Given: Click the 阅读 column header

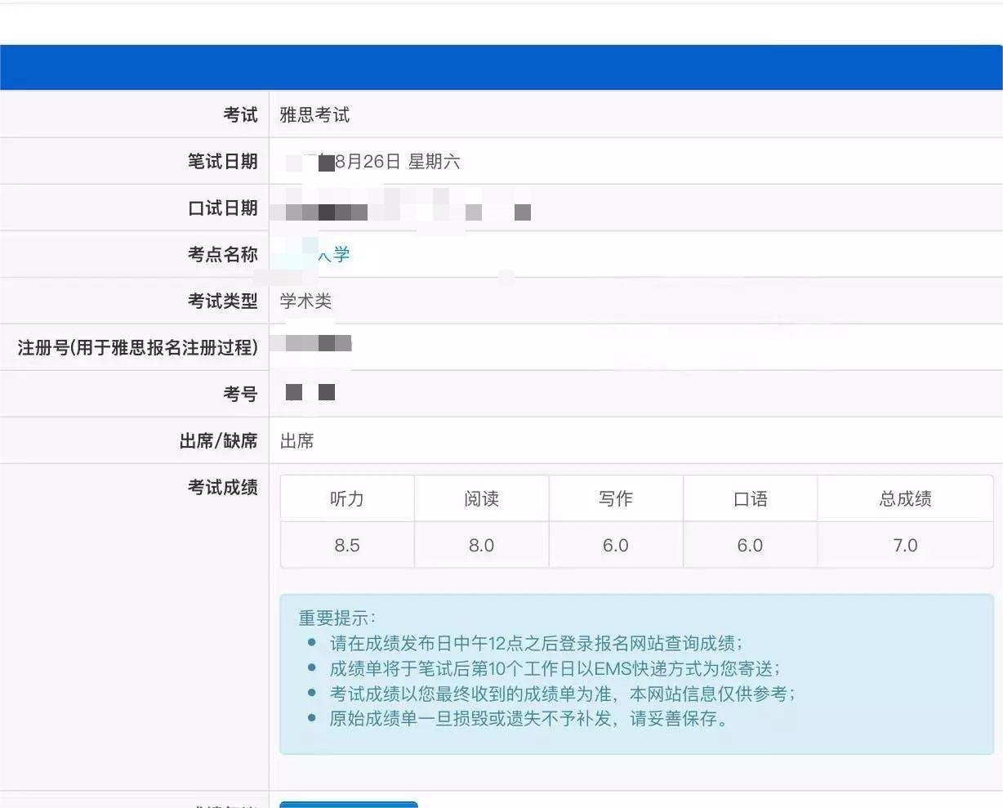Looking at the screenshot, I should [482, 498].
